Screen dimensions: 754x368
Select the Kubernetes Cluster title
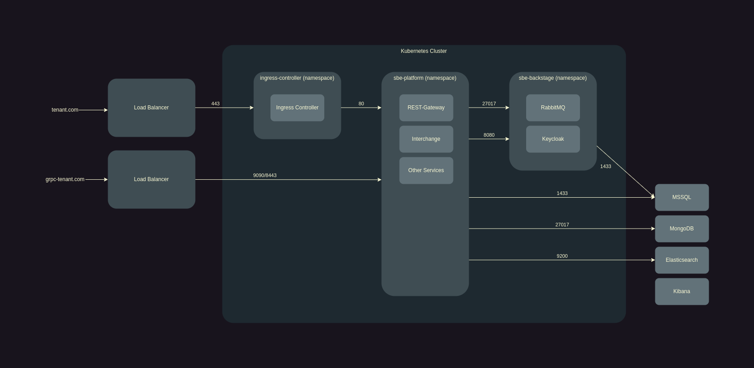click(x=423, y=51)
